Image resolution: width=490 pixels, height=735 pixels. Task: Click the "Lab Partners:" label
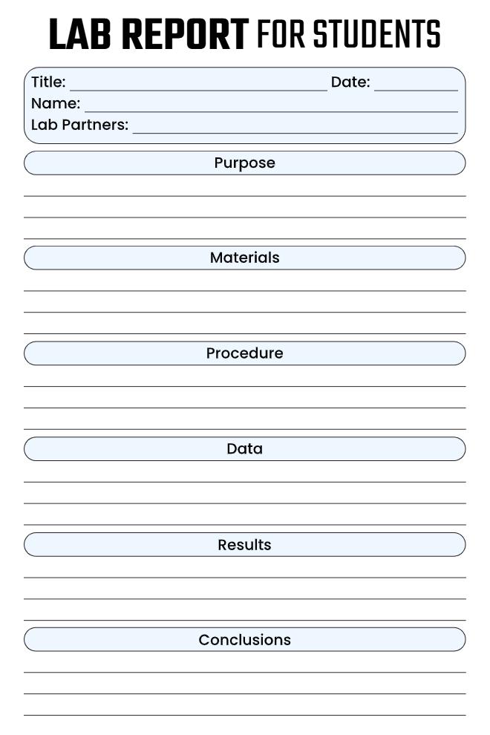click(x=79, y=125)
